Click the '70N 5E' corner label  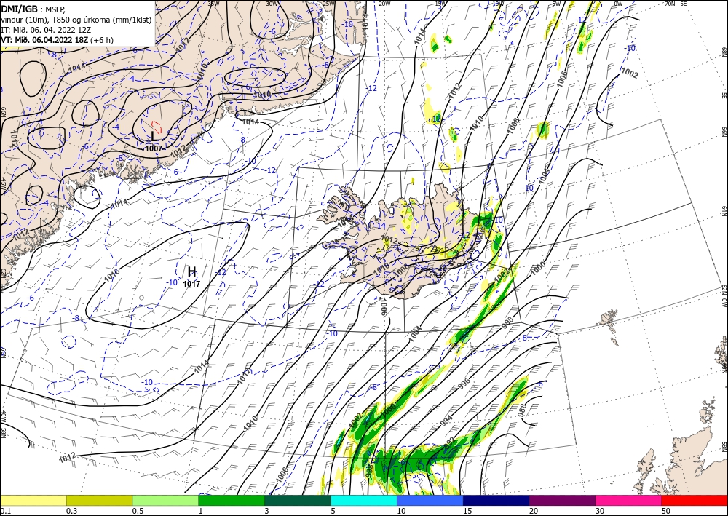(x=676, y=4)
